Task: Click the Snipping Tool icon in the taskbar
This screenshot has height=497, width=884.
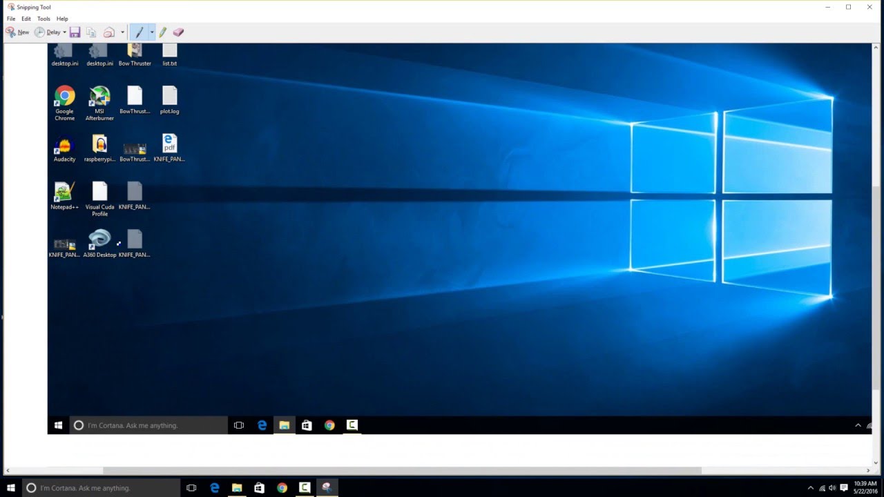Action: [x=327, y=488]
